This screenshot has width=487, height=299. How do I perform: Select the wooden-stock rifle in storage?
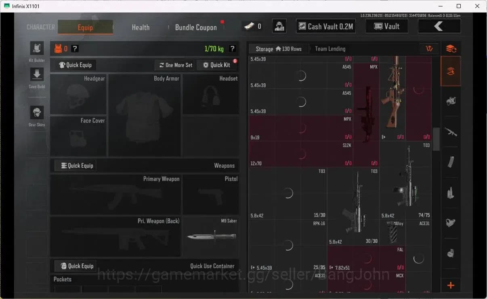393,98
